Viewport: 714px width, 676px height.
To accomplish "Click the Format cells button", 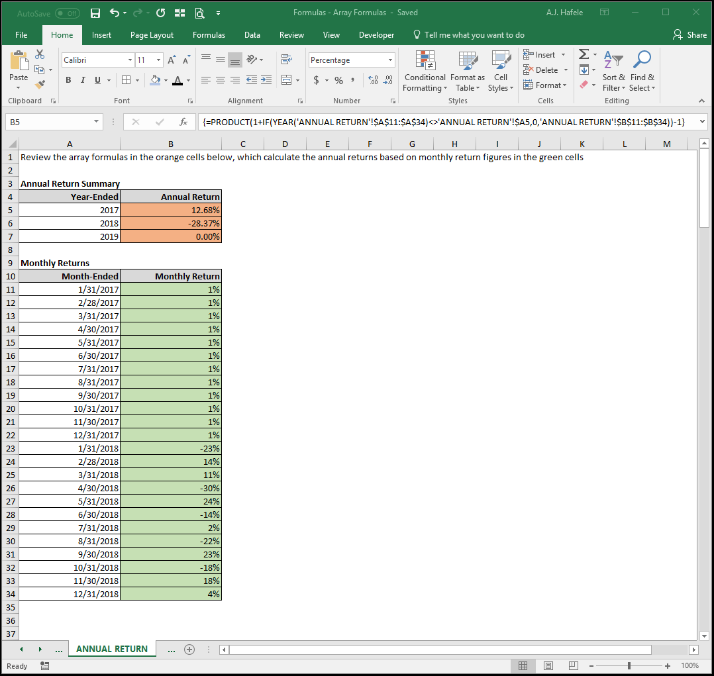I will (545, 85).
